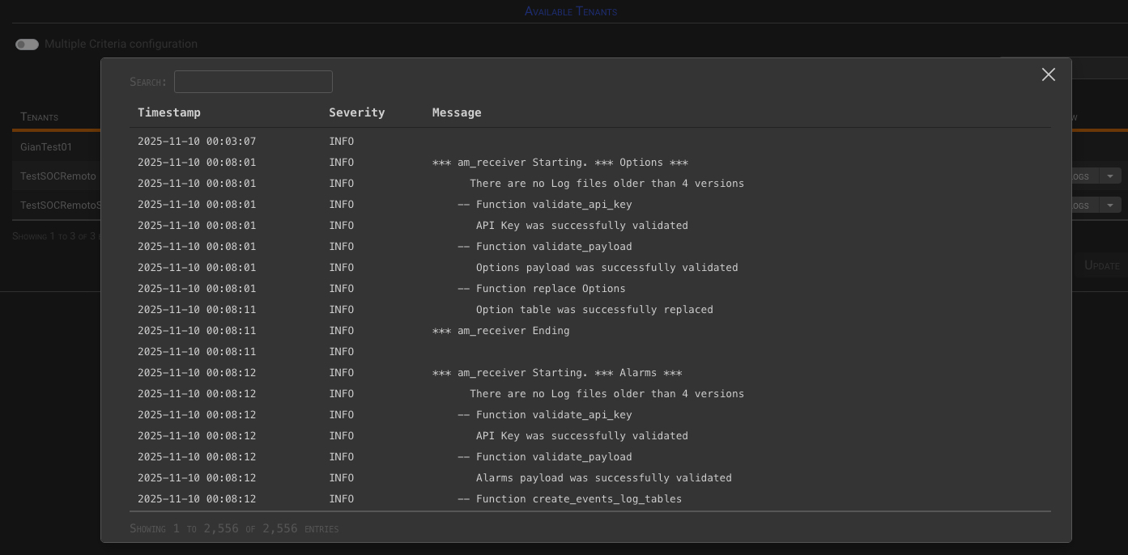Toggle Multiple Criteria configuration switch

[x=28, y=44]
